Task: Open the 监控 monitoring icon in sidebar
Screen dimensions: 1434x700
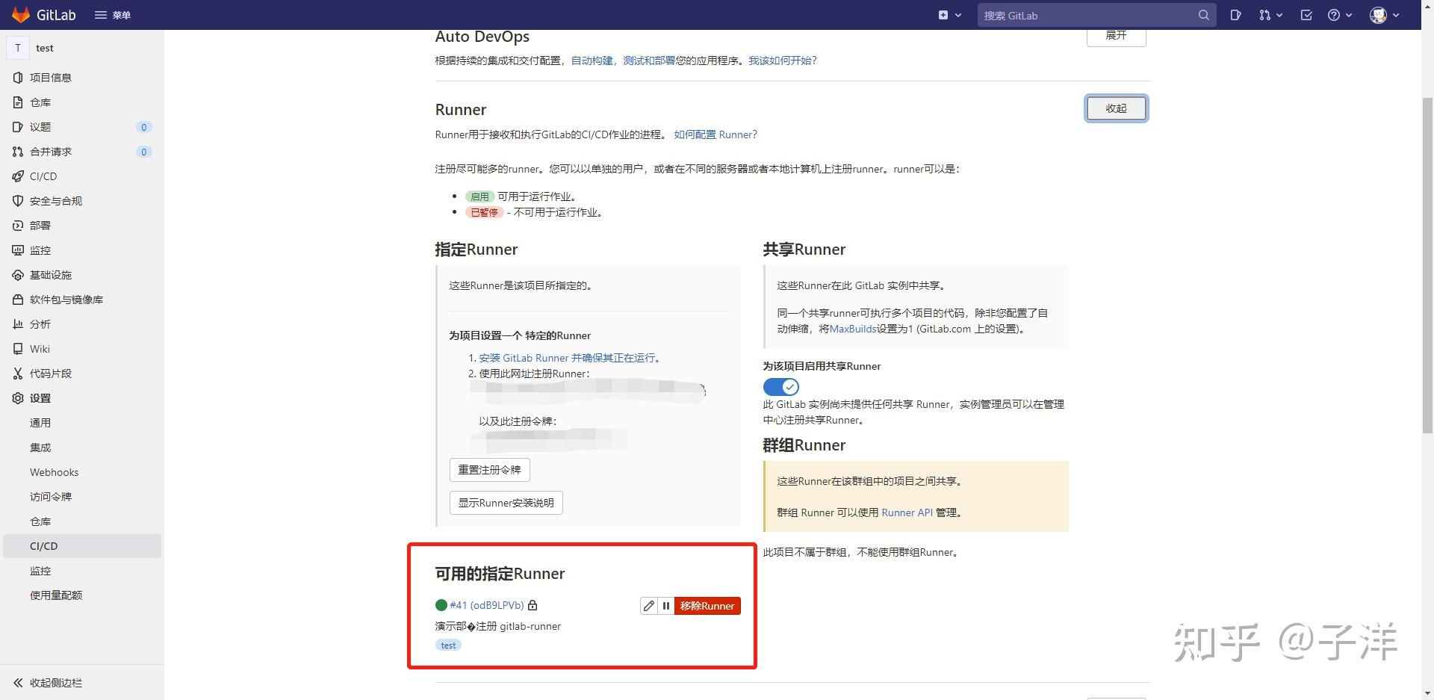Action: 18,250
